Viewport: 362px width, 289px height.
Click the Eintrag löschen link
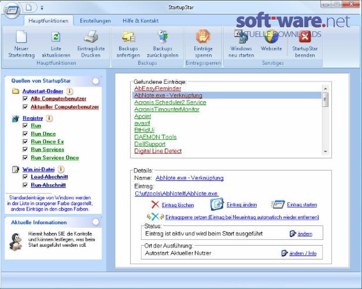(178, 205)
